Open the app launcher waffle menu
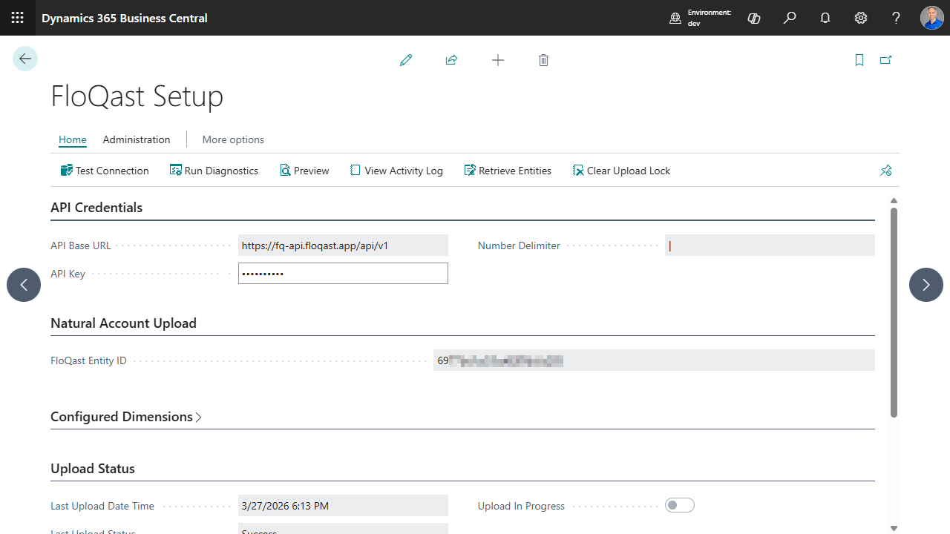The width and height of the screenshot is (950, 534). click(18, 18)
